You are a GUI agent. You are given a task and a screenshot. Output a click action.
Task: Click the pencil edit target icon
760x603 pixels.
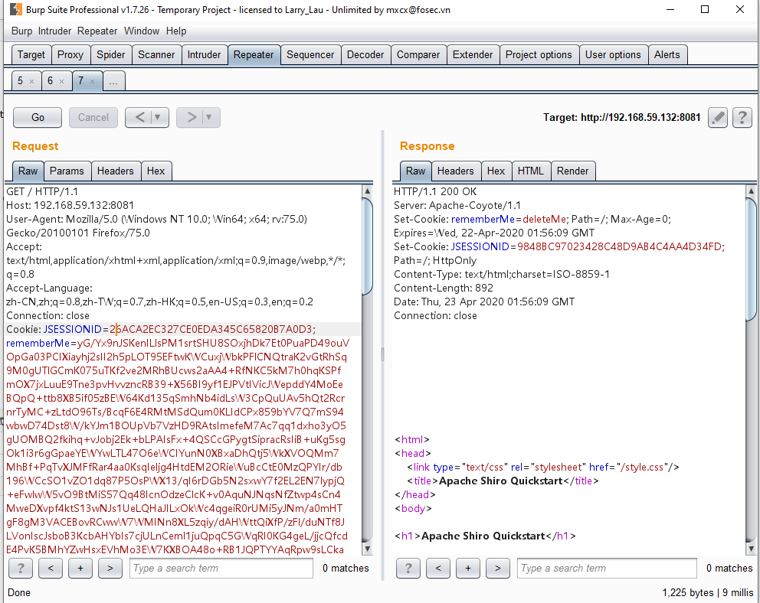717,117
